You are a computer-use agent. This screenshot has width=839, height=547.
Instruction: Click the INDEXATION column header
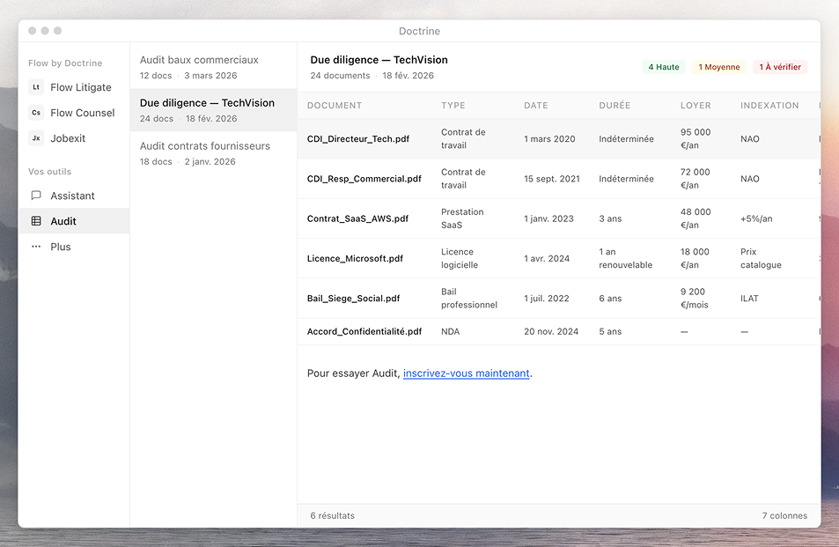pyautogui.click(x=769, y=106)
